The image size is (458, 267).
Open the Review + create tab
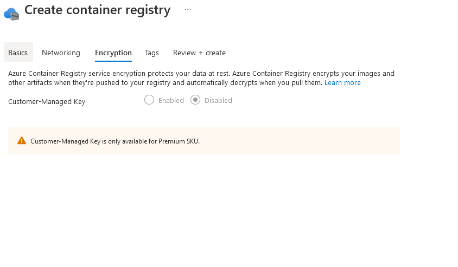(x=199, y=53)
